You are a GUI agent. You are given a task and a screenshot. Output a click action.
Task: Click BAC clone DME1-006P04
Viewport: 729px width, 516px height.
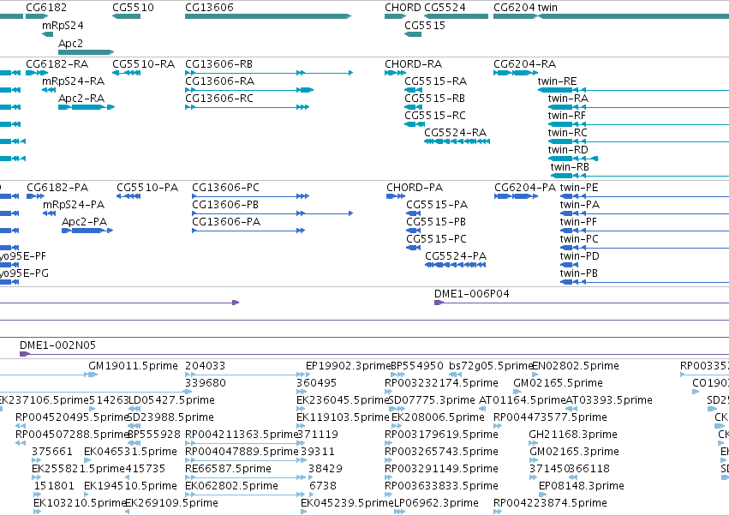coord(471,294)
